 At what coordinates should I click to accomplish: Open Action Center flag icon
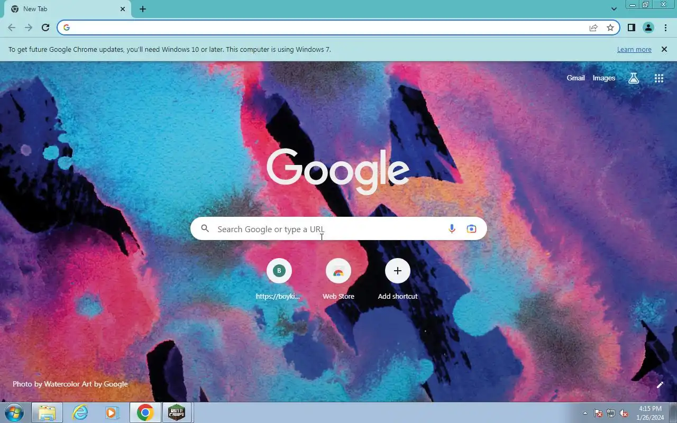(598, 413)
